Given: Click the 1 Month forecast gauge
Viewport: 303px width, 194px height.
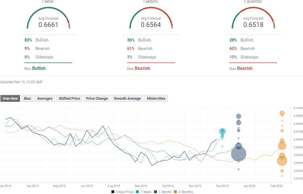Looking at the screenshot, I should pos(151,18).
